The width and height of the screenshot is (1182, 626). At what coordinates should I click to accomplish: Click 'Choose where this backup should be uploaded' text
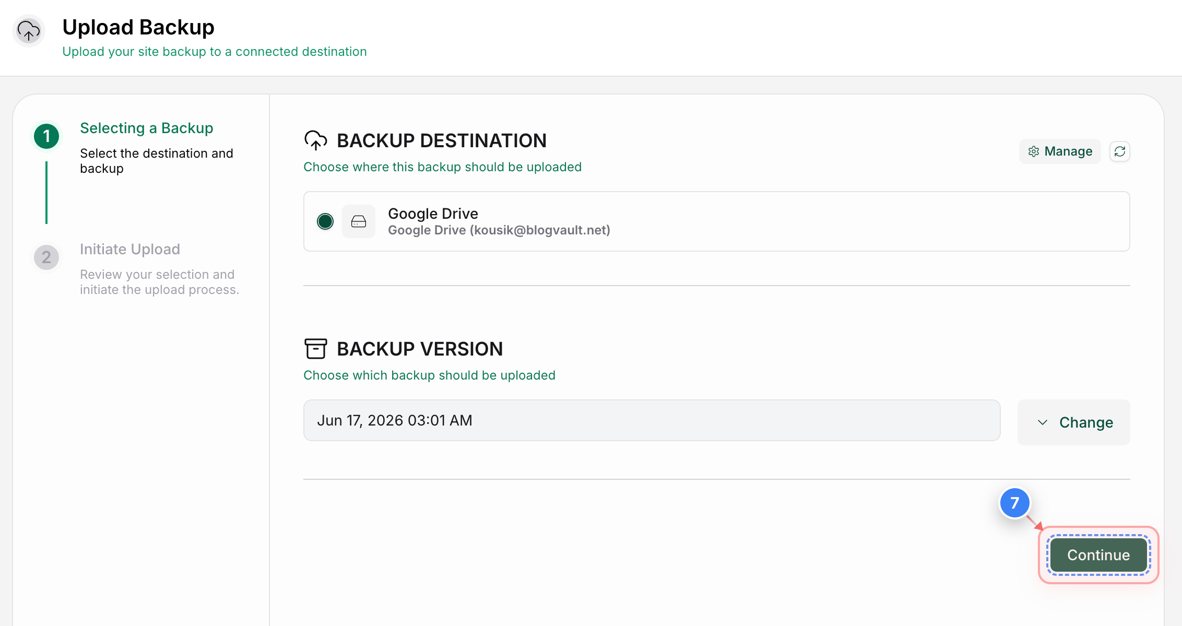pos(442,167)
